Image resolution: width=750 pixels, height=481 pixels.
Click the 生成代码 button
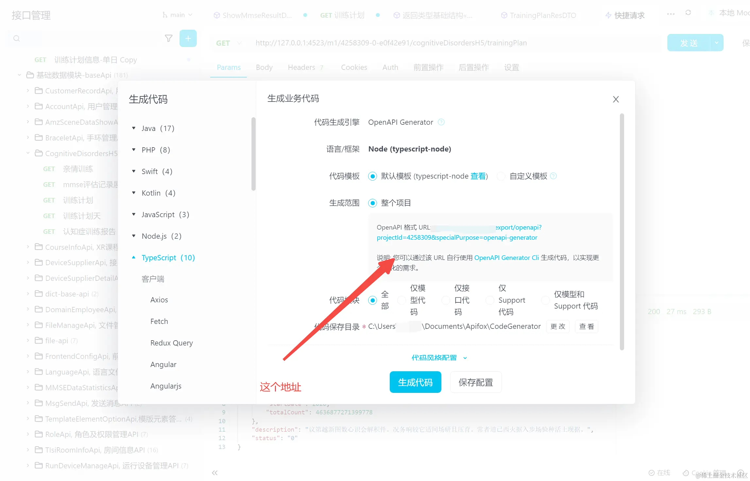click(415, 382)
